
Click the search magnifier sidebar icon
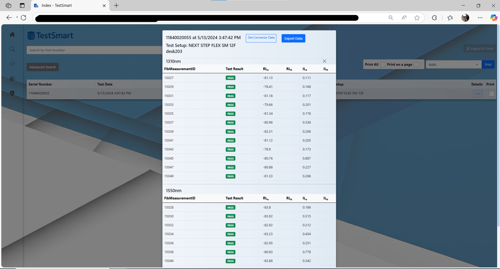point(12,49)
